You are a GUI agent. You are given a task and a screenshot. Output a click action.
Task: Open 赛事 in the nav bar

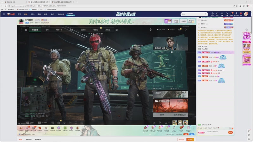click(x=39, y=14)
